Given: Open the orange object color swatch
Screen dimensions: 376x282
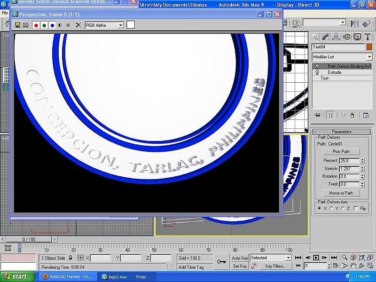Looking at the screenshot, I should point(369,47).
